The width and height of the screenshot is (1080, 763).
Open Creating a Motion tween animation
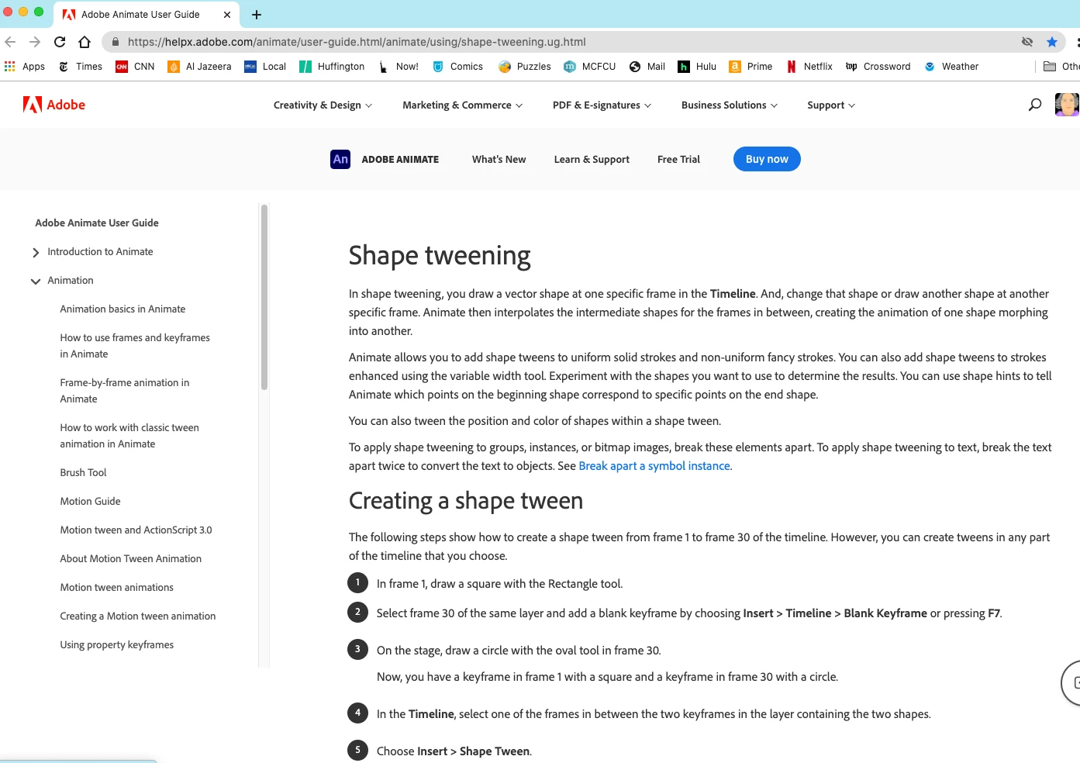[138, 616]
